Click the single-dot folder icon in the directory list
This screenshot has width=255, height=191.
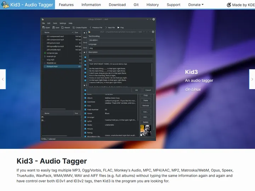pos(42,117)
